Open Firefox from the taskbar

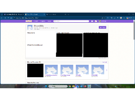[x=85, y=86]
